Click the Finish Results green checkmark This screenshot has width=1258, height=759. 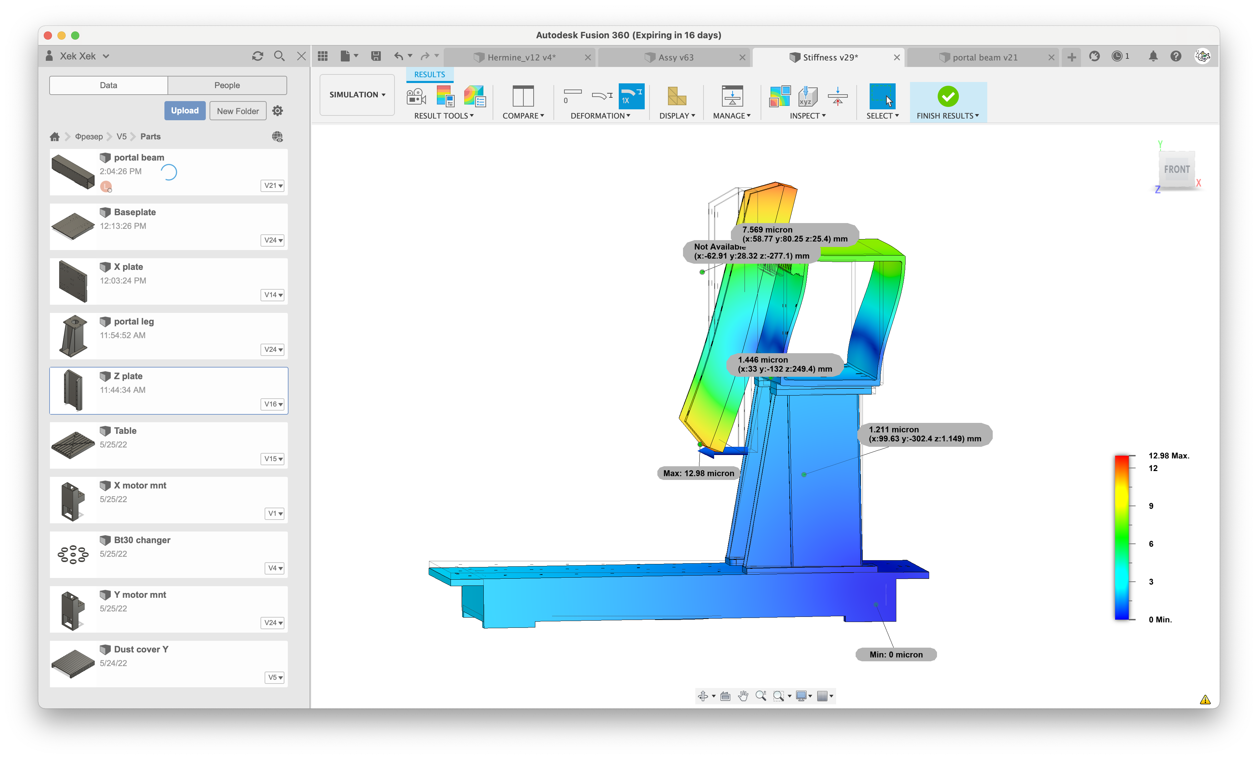948,96
